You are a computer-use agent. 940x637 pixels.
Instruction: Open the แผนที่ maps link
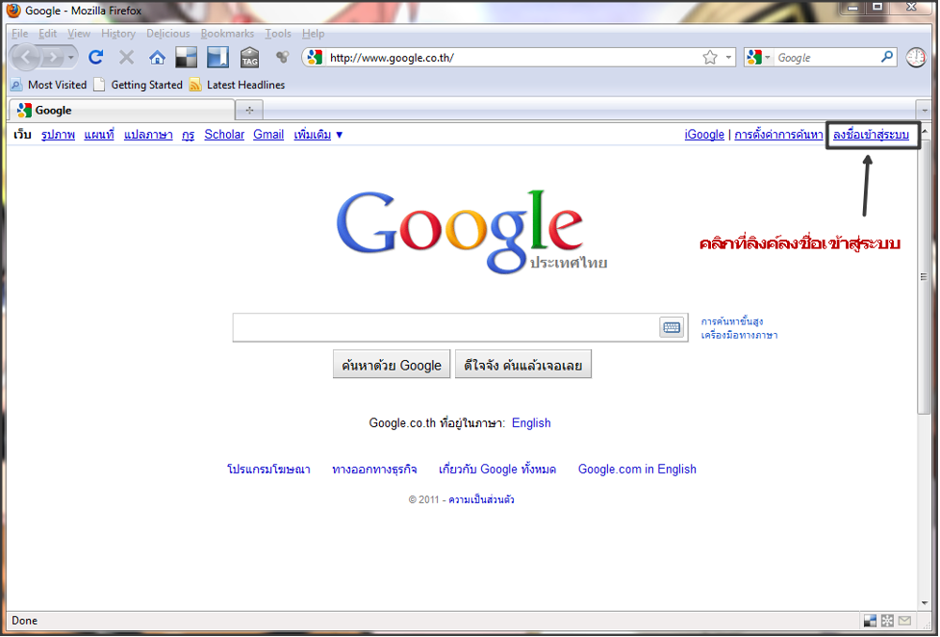[99, 135]
